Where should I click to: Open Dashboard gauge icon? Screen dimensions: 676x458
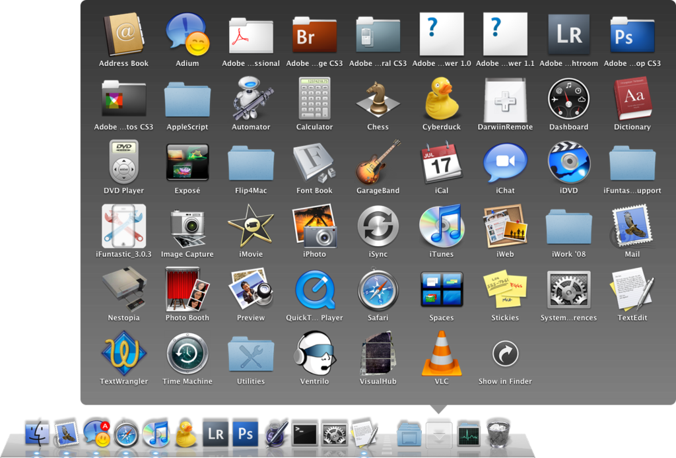(x=568, y=99)
